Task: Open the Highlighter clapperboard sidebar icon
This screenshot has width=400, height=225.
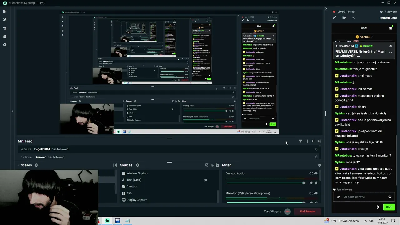Action: 5,37
